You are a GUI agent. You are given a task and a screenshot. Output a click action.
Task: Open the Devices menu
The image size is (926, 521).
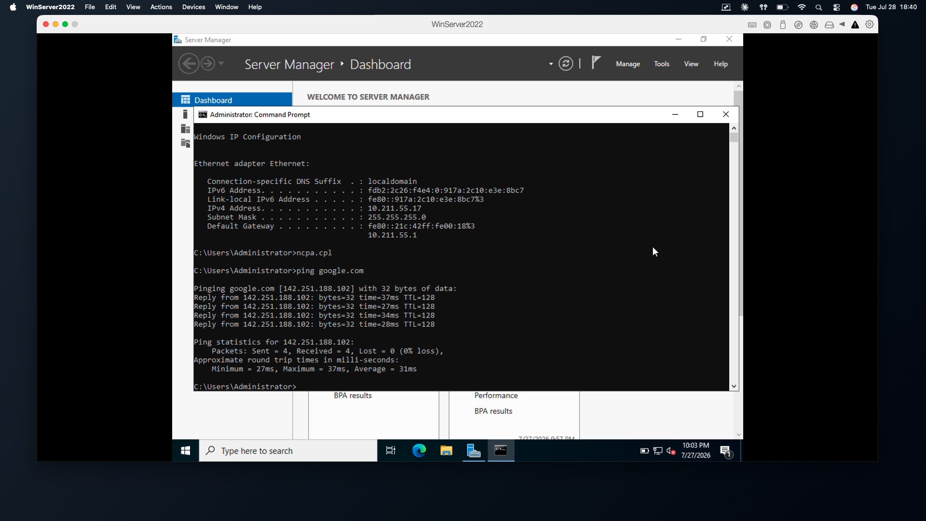pos(193,7)
